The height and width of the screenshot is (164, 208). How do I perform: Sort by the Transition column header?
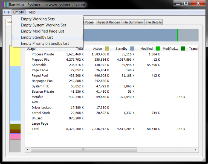(x=192, y=49)
